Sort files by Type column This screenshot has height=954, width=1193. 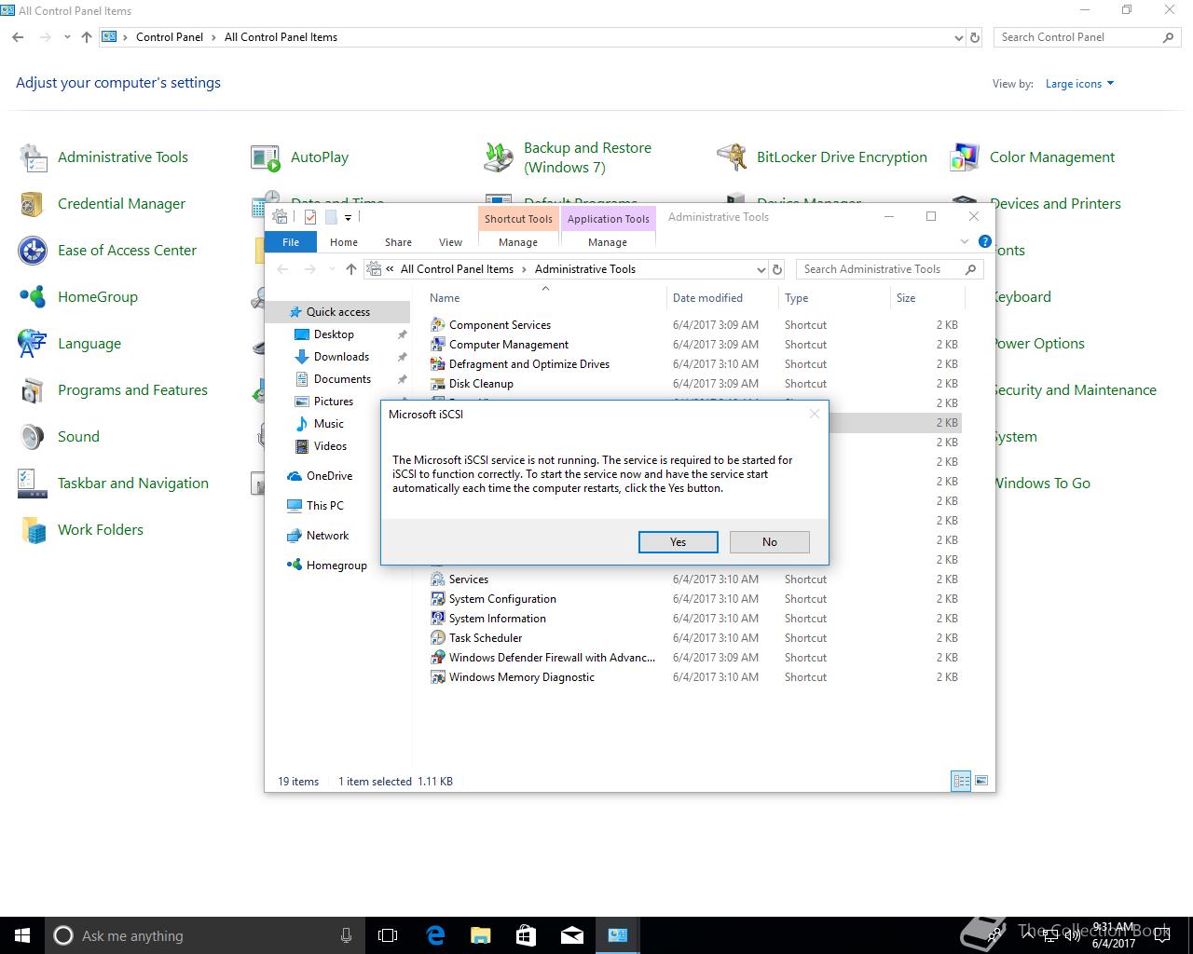[x=834, y=298]
